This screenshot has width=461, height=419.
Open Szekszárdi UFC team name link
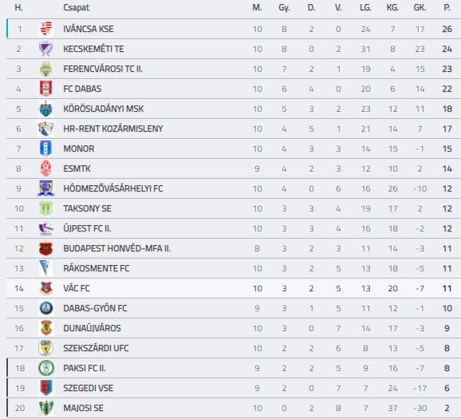coord(97,348)
